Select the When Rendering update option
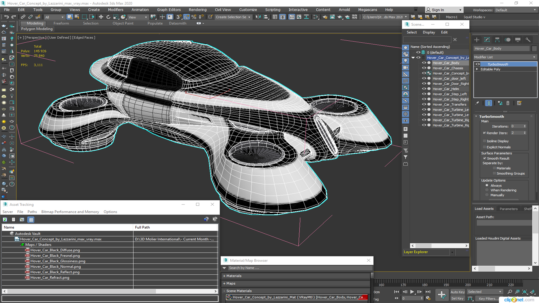 click(x=487, y=190)
